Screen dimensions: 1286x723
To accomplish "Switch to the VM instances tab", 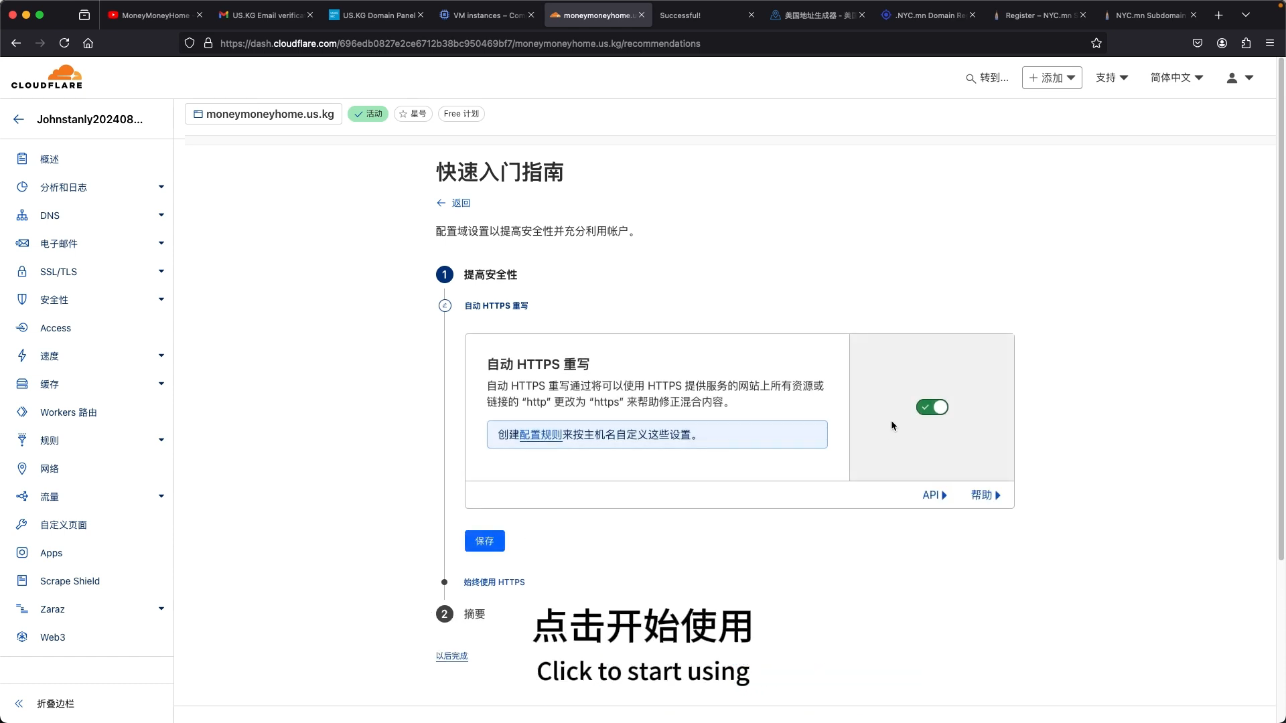I will 488,15.
